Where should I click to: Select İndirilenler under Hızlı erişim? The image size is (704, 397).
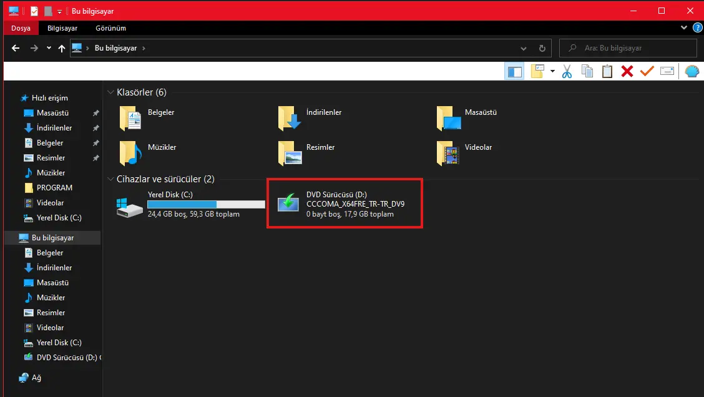point(54,128)
